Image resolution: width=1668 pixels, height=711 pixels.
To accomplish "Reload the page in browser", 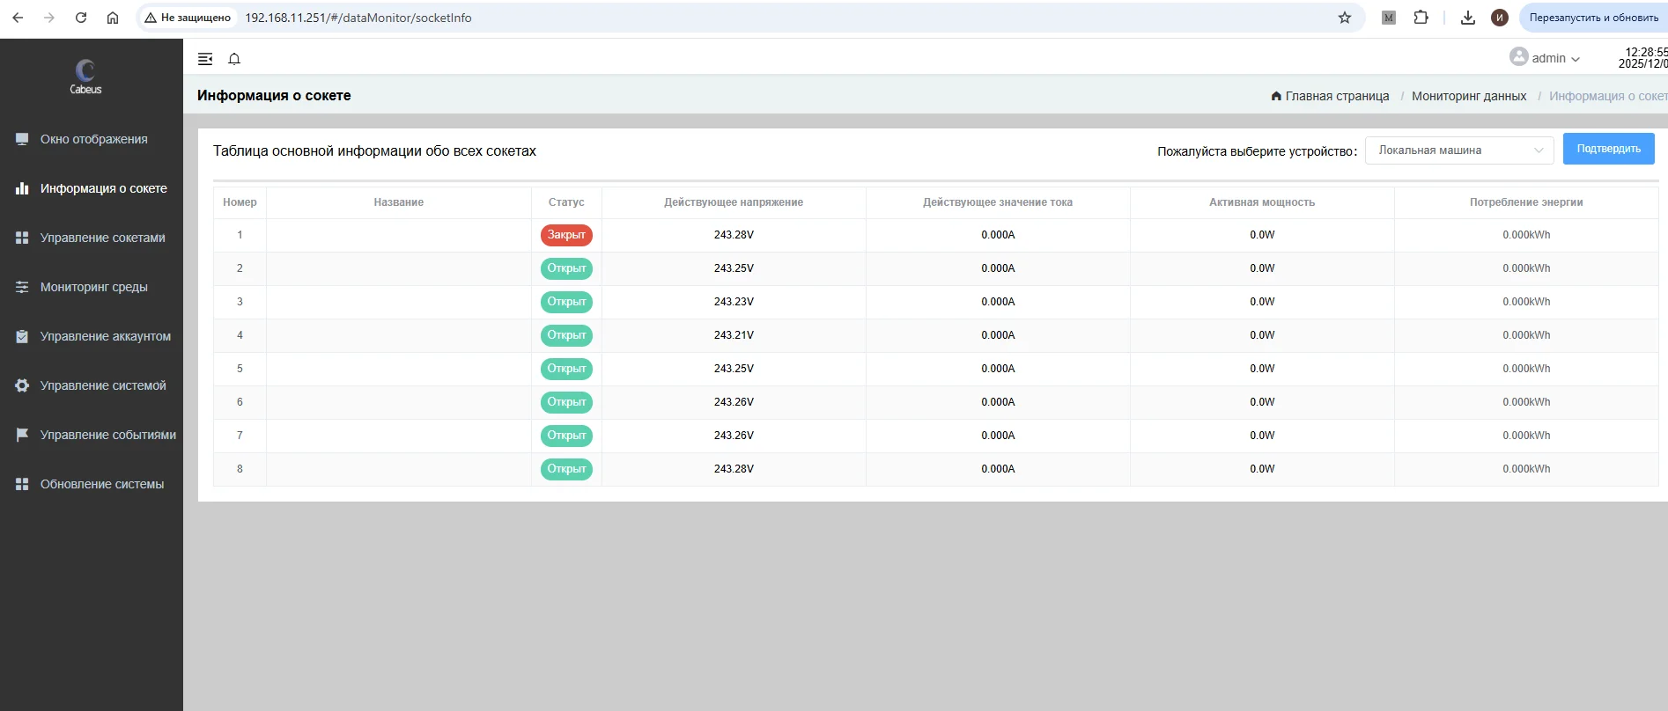I will [x=81, y=18].
